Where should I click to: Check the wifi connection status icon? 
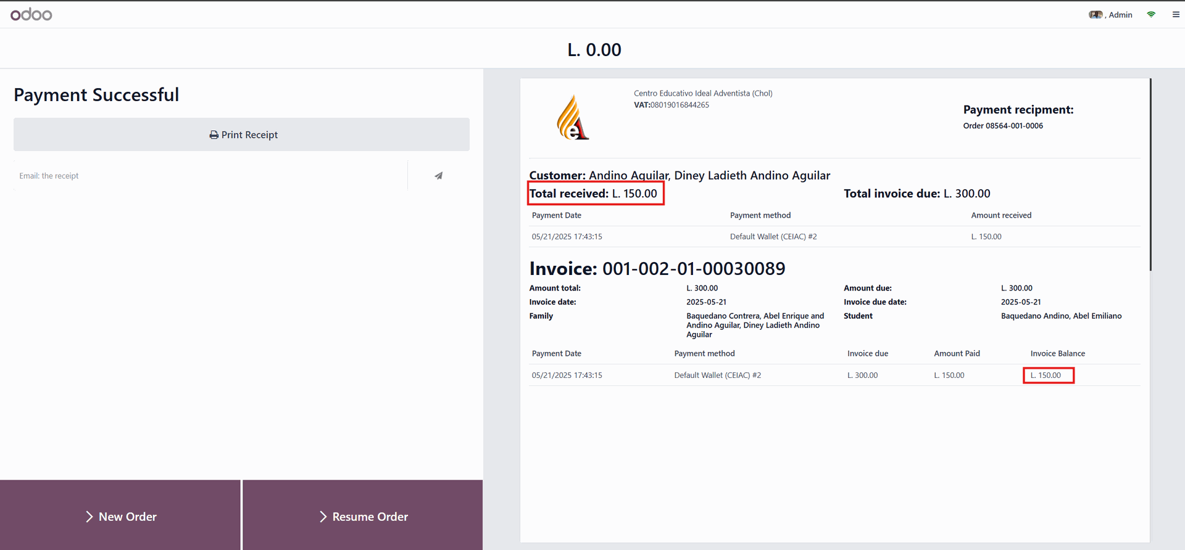point(1151,14)
